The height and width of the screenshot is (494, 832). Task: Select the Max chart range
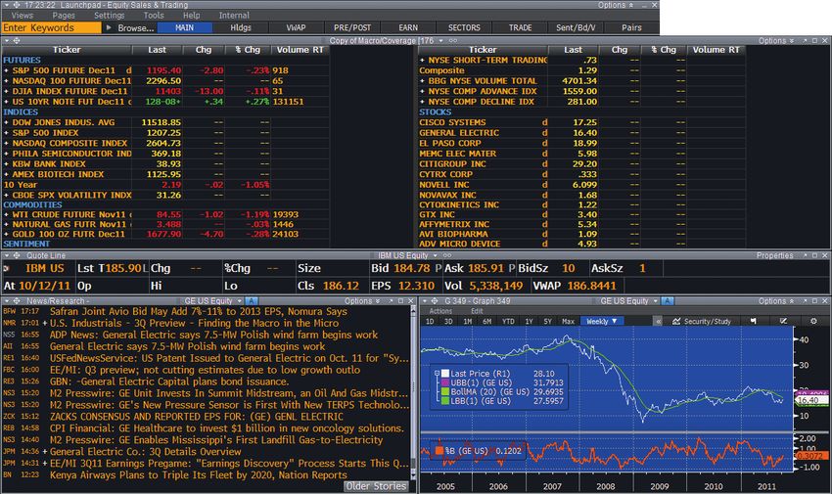click(x=569, y=321)
